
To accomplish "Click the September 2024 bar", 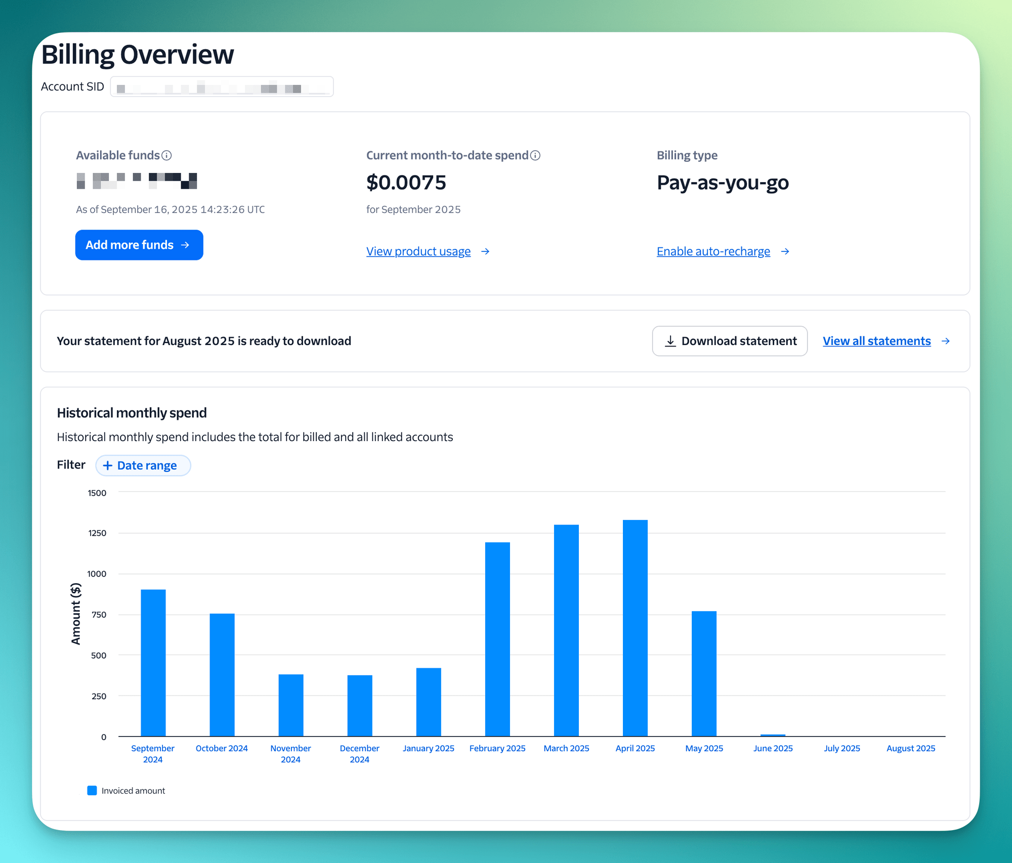I will pyautogui.click(x=153, y=663).
